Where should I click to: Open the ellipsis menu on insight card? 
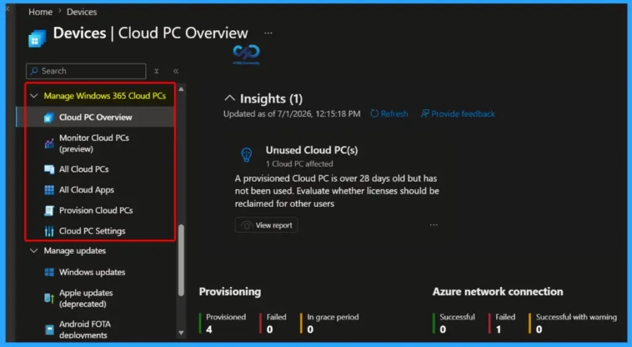[x=434, y=225]
